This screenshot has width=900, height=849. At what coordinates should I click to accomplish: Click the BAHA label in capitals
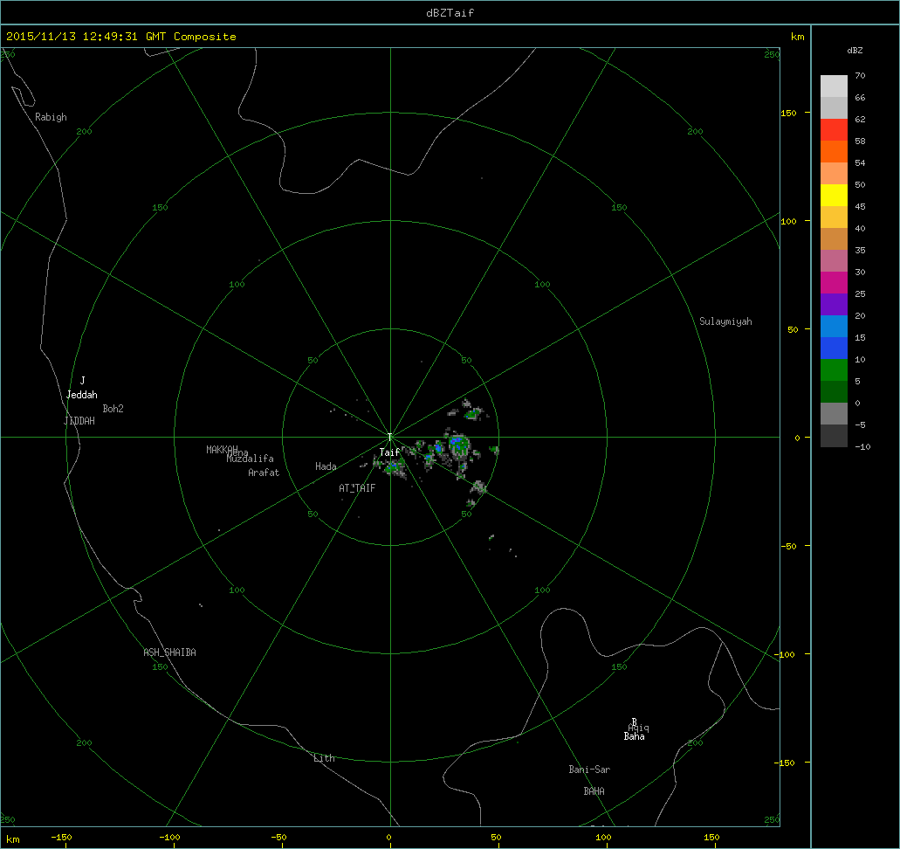pos(594,791)
